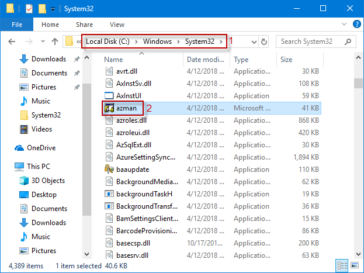Click the AzureSettingSync file icon
This screenshot has width=364, height=273.
[109, 157]
